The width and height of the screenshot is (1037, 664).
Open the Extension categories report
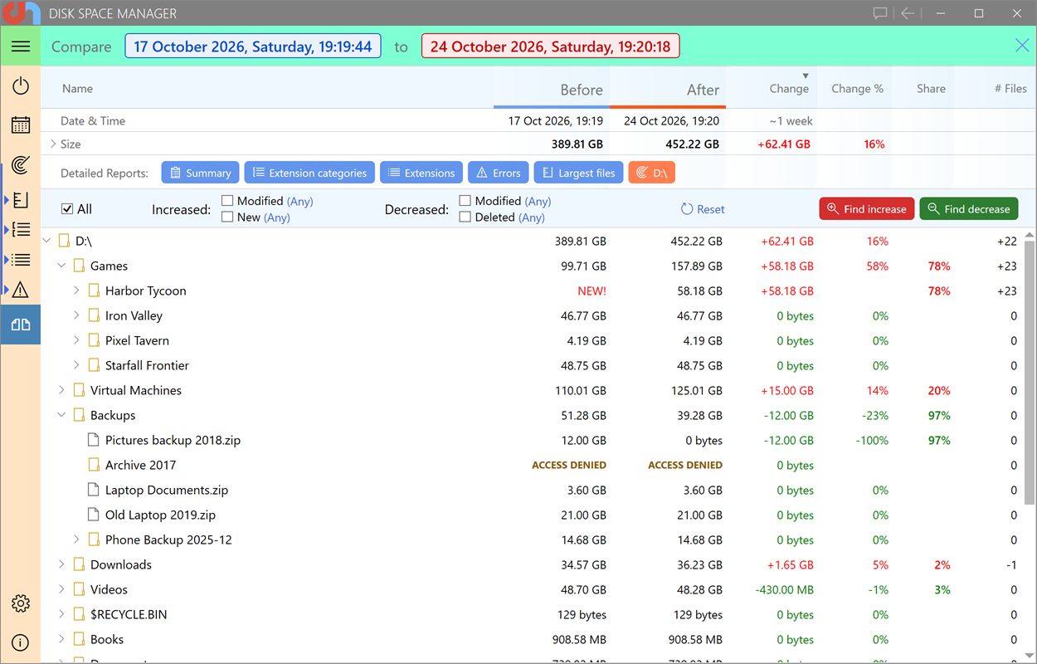pos(309,173)
